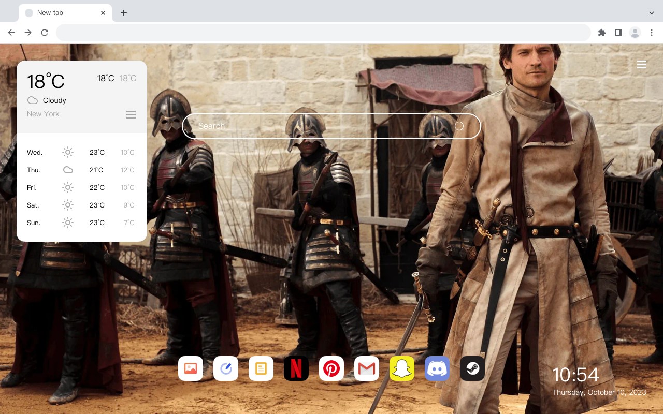Select the Fri. forecast row label

tap(32, 187)
